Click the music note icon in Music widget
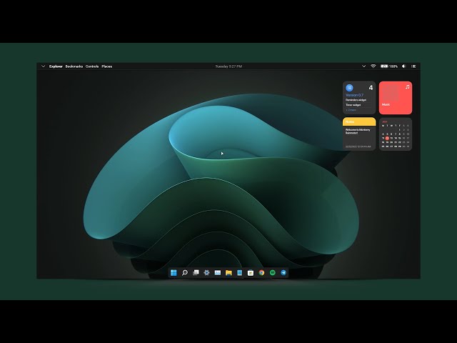Viewport: 457px width, 343px height. (408, 87)
